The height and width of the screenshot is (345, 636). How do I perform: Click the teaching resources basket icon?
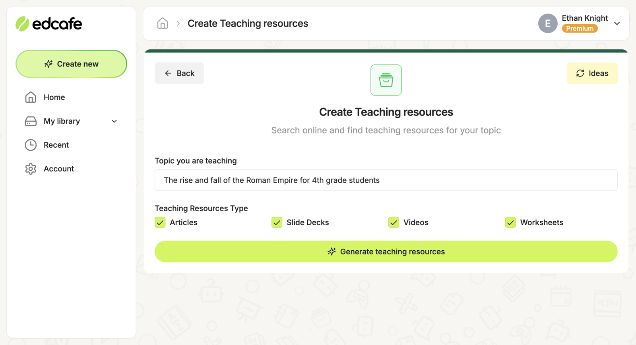[386, 80]
